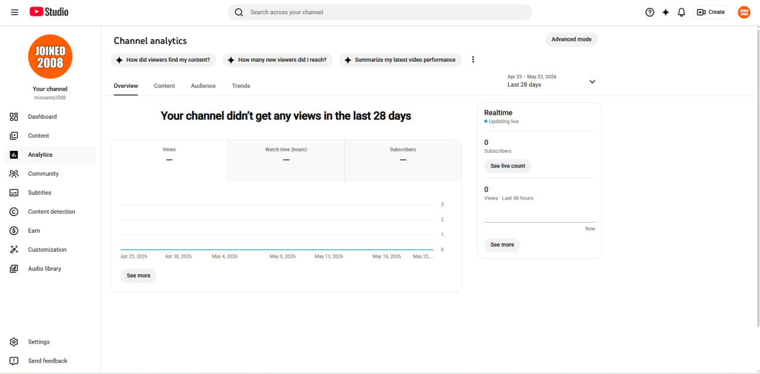Open Dashboard in the sidebar
Viewport: 760px width, 374px height.
(x=50, y=116)
